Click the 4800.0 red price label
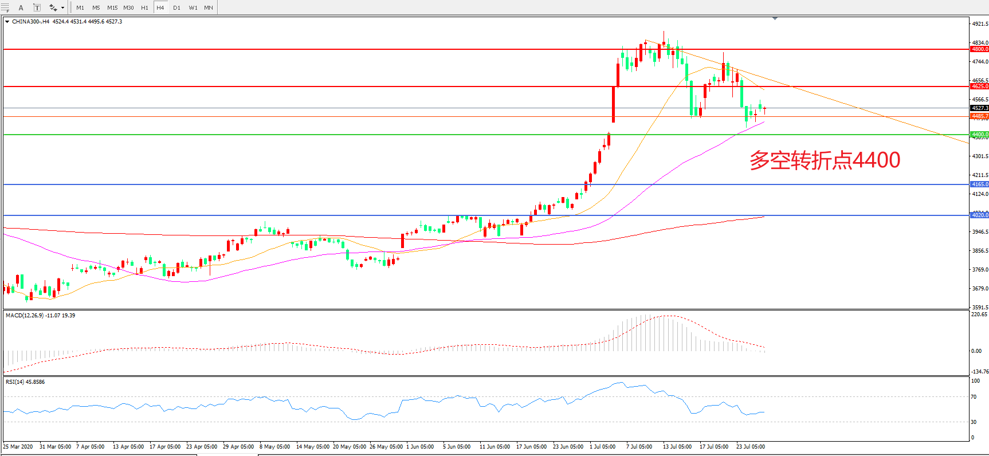The height and width of the screenshot is (456, 989). coord(979,49)
